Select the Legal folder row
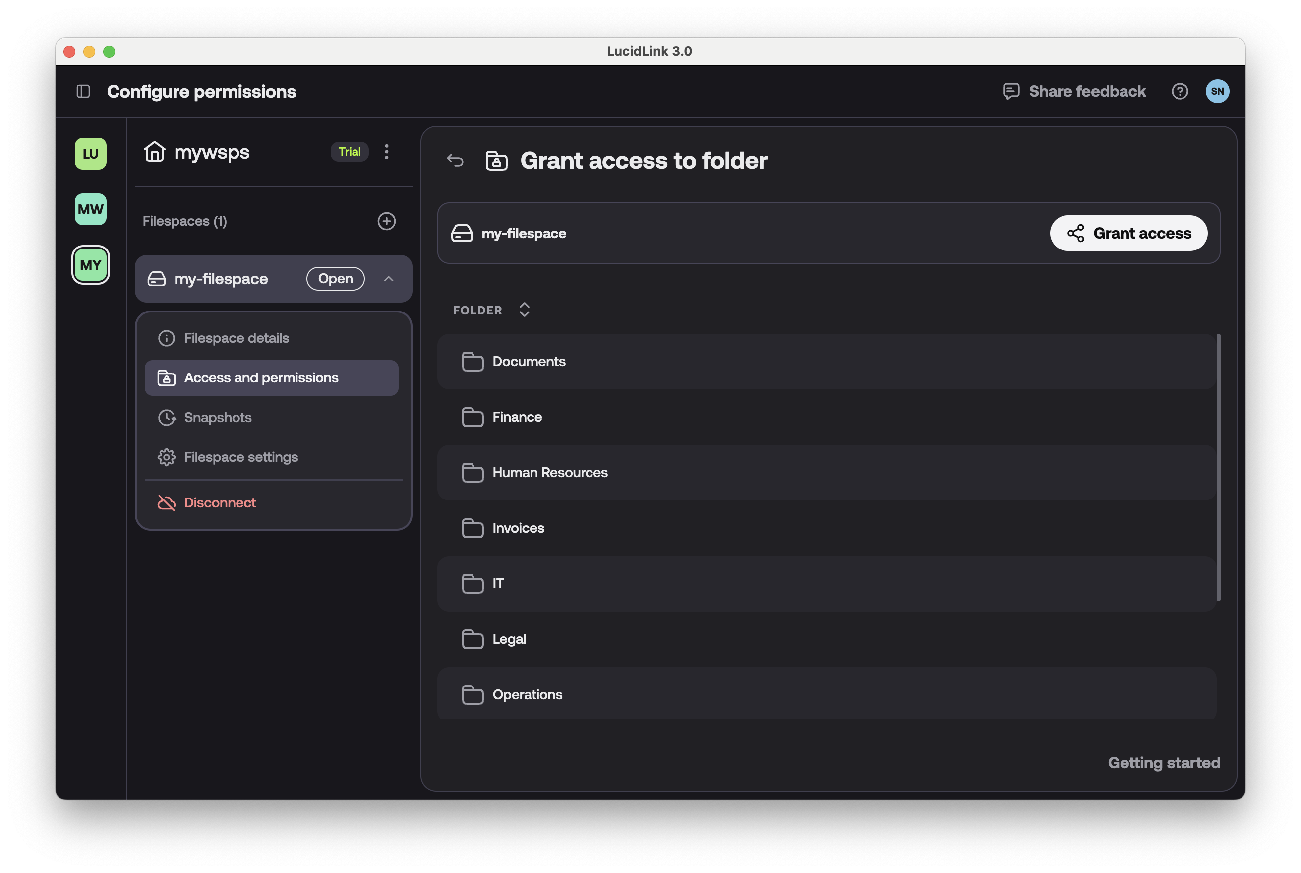 tap(827, 640)
